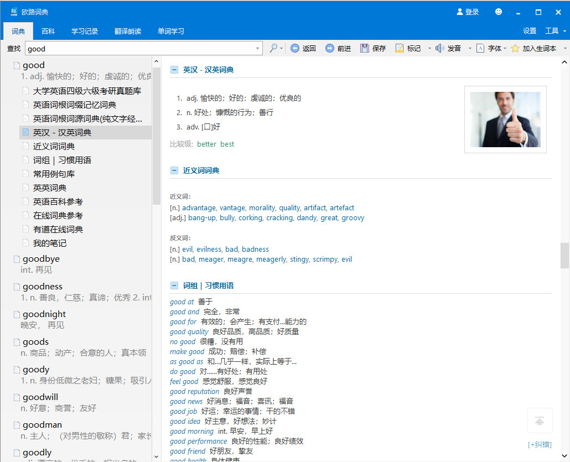Viewport: 570px width, 462px height.
Task: Click the left word list scrollbar thumb
Action: [x=156, y=136]
